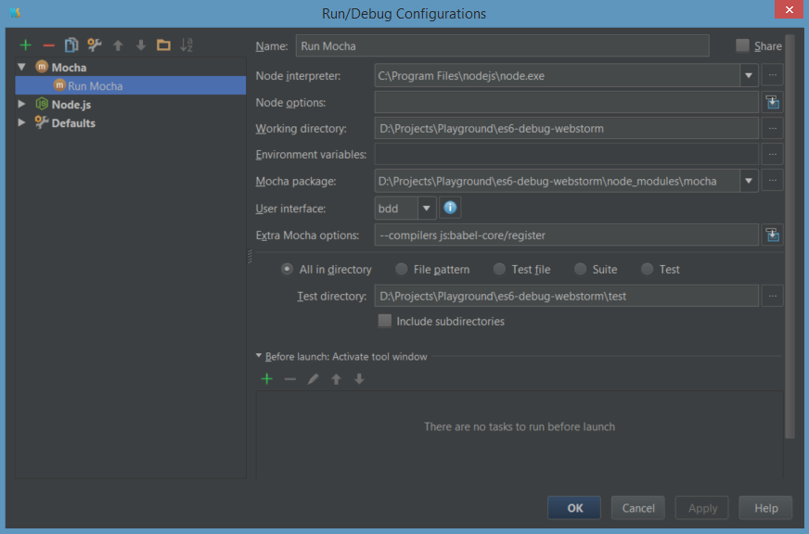
Task: Edit the Before launch task pencil icon
Action: (x=313, y=379)
